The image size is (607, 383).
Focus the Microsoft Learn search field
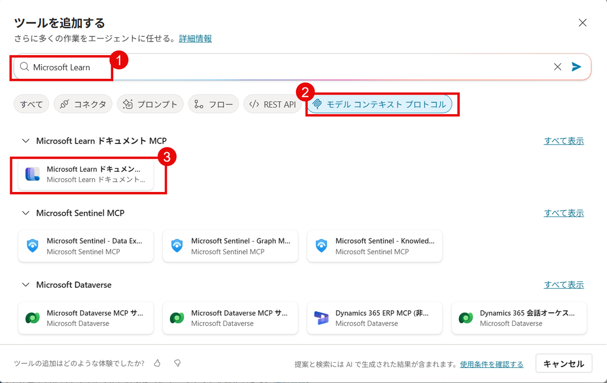click(302, 67)
